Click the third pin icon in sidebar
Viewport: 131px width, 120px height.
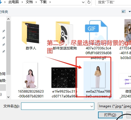click(4, 45)
